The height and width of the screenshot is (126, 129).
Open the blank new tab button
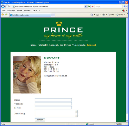[x=53, y=15]
